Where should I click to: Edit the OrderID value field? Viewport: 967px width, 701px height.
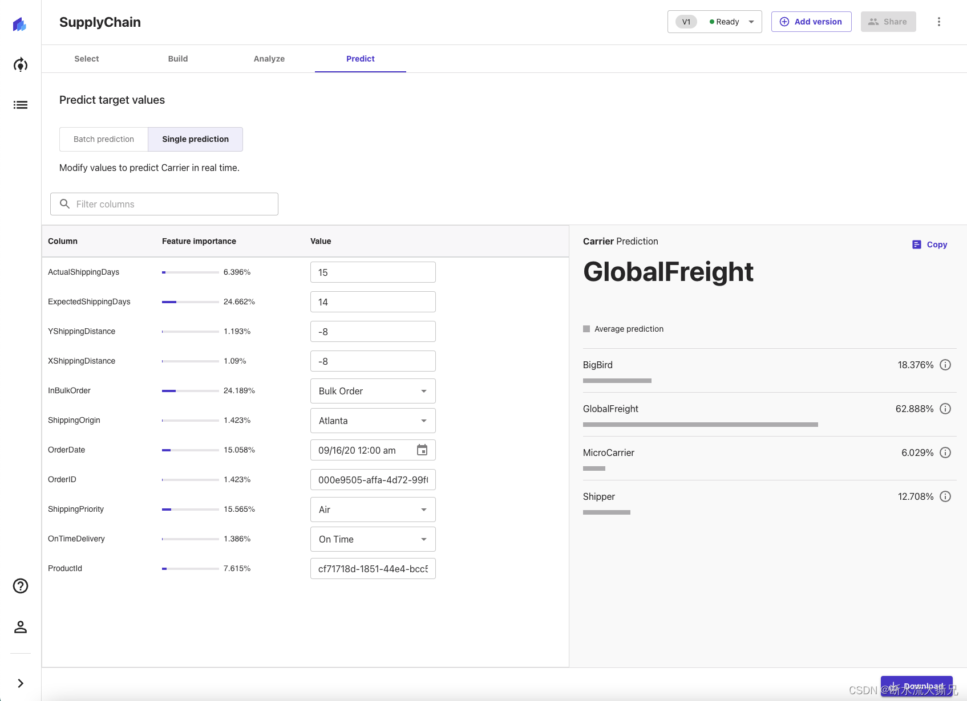tap(373, 480)
